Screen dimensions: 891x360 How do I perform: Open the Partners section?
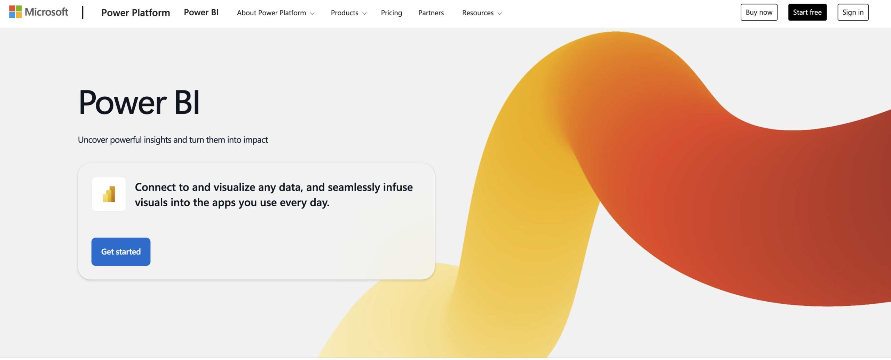(431, 13)
